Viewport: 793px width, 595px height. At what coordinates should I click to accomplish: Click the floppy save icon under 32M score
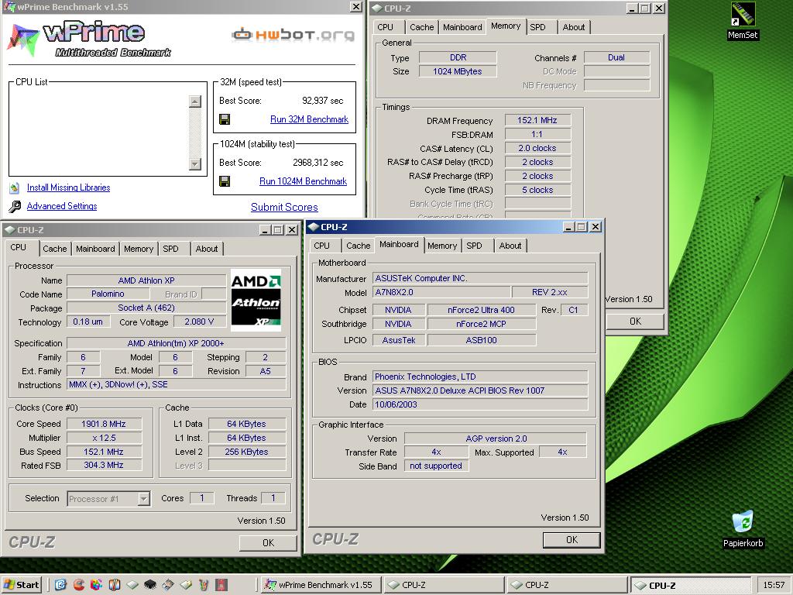pyautogui.click(x=225, y=119)
